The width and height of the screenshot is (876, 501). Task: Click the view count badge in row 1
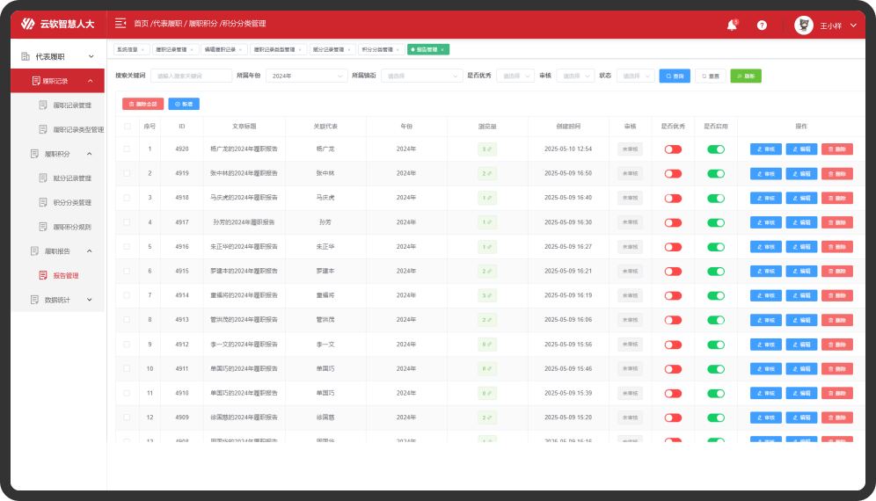(x=486, y=149)
